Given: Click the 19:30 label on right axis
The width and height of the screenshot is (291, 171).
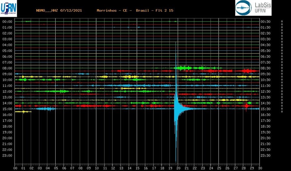Looking at the screenshot, I should [265, 132].
